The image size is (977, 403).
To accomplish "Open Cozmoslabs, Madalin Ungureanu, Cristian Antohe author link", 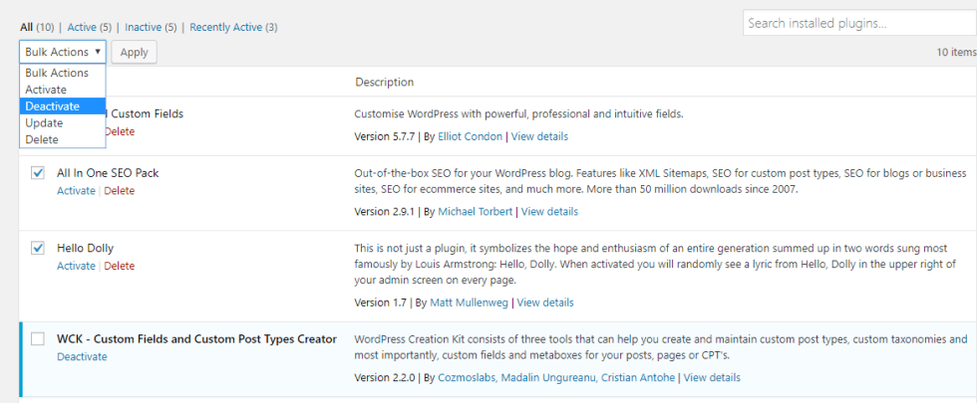I will click(x=556, y=377).
